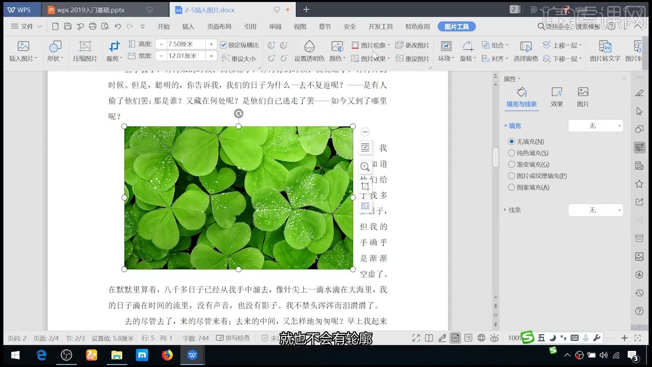Click the star icon in right sidebar
Viewport: 652px width, 367px height.
[x=640, y=183]
